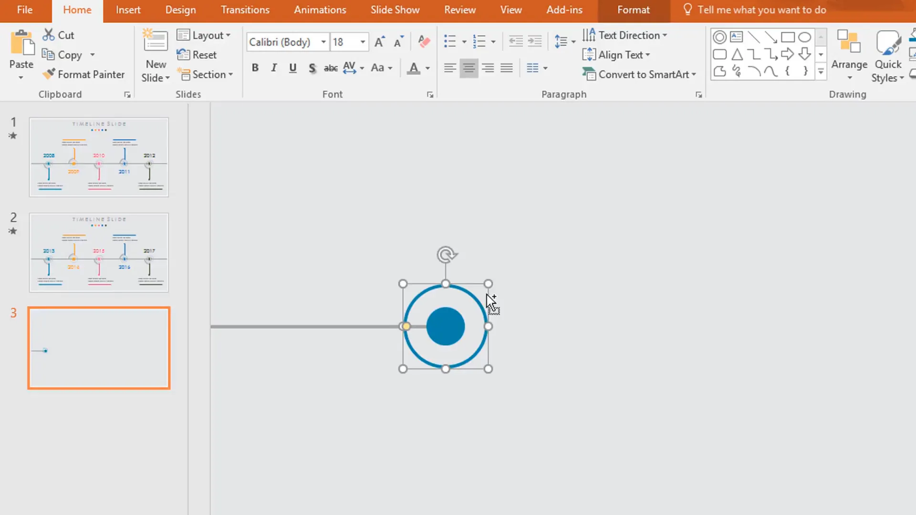Copy the selection with Copy button
Screen dimensions: 916x515
62,55
